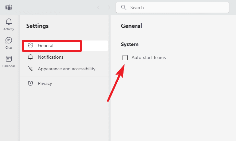The height and width of the screenshot is (141, 236).
Task: Click the wand icon for Appearance
Action: 30,69
